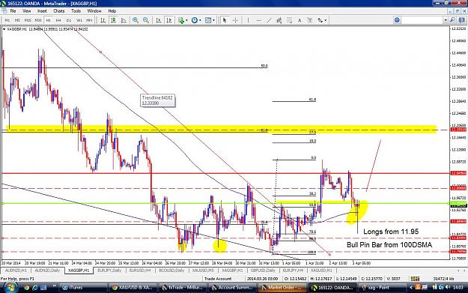Switch to H4 timeframe
This screenshot has height=293, width=468.
coord(58,20)
